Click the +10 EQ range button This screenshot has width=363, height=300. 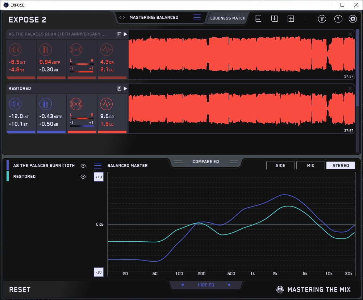pos(98,177)
